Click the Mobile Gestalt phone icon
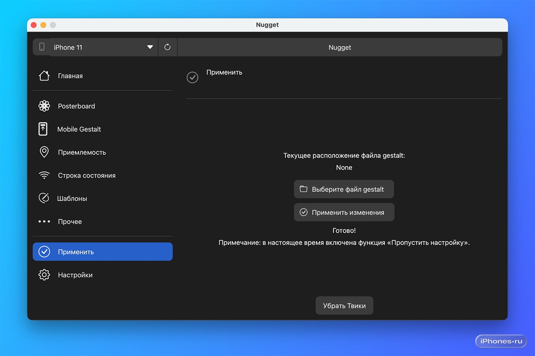This screenshot has width=535, height=356. click(x=43, y=129)
